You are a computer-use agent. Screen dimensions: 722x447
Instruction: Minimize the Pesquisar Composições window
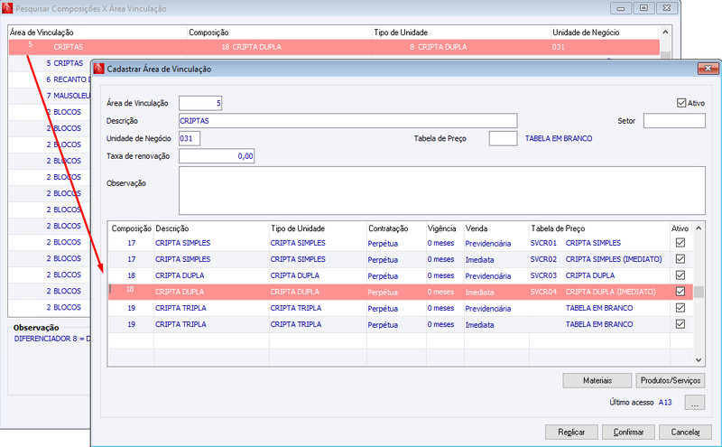click(x=621, y=8)
